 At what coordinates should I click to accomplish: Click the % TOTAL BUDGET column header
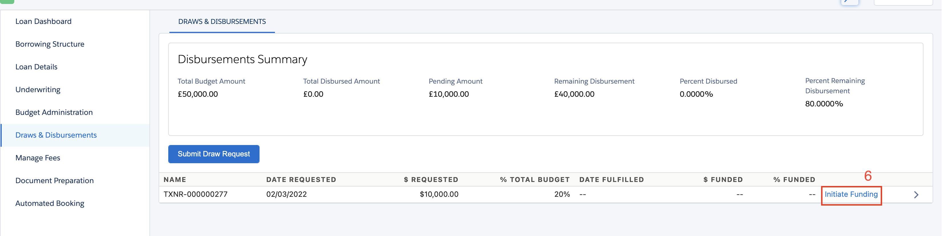[x=535, y=179]
